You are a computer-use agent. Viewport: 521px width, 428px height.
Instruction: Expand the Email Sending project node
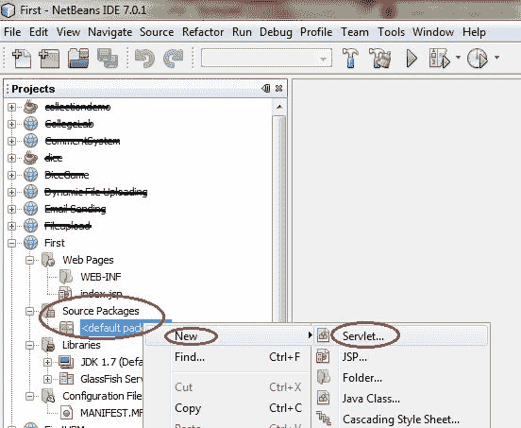tap(11, 209)
